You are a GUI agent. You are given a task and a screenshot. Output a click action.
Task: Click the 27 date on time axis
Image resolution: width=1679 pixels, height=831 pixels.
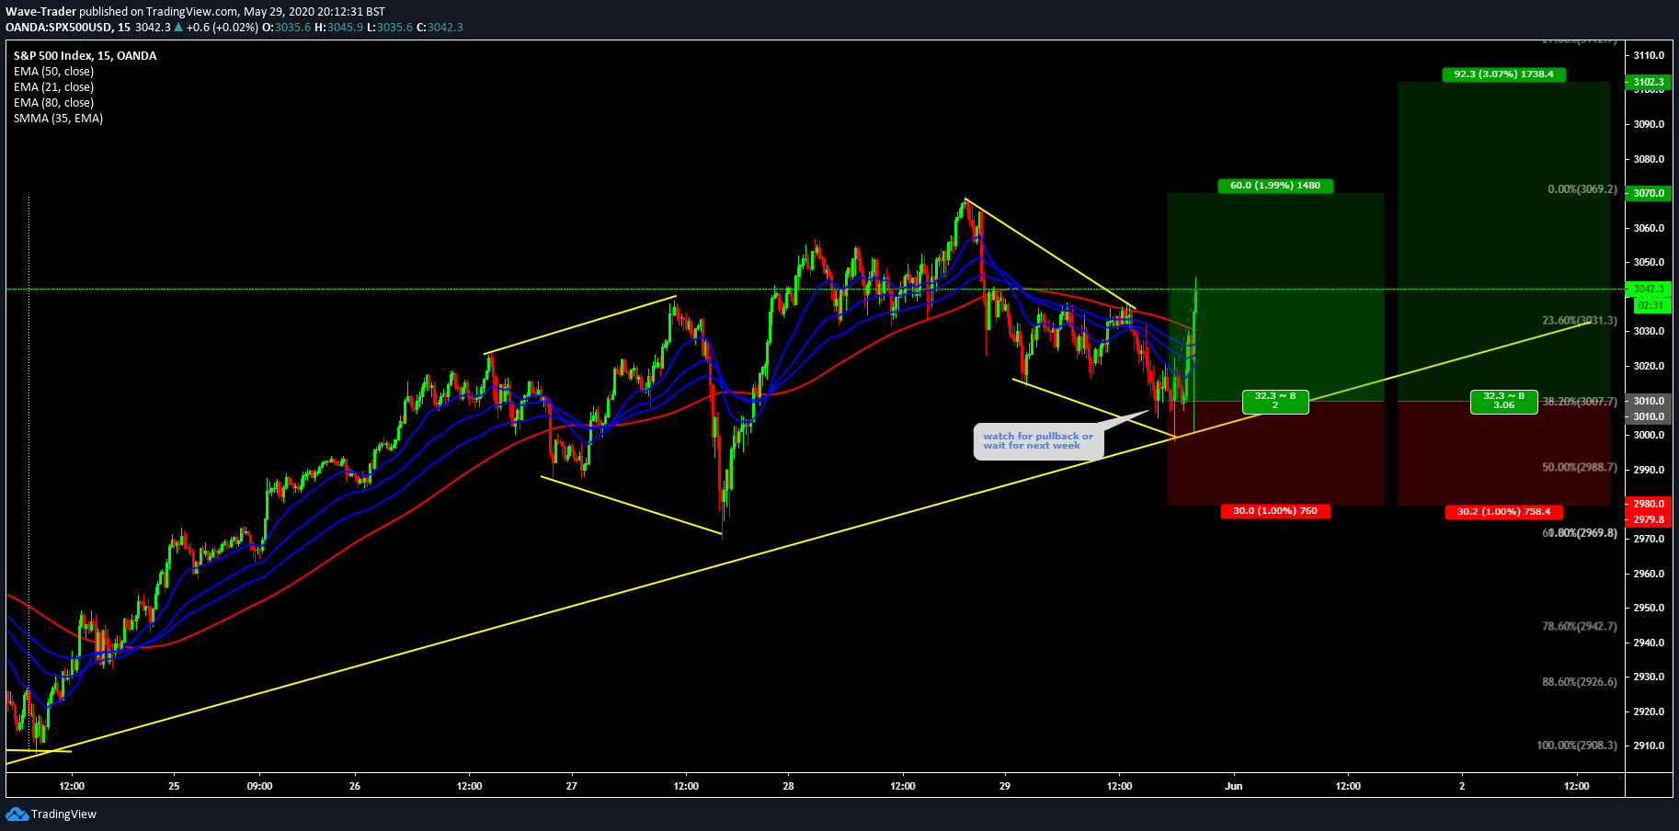tap(572, 786)
